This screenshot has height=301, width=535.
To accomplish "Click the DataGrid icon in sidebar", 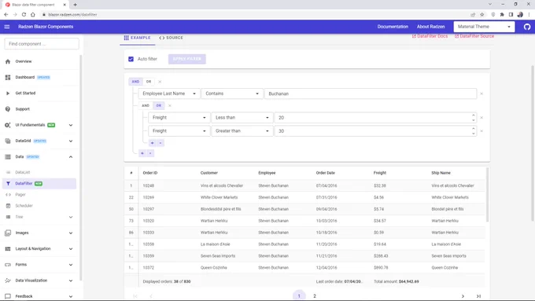I will pos(8,141).
